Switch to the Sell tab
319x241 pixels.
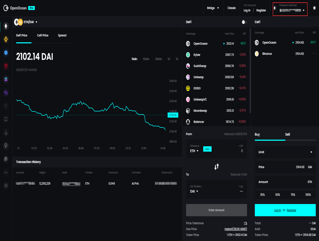[288, 134]
